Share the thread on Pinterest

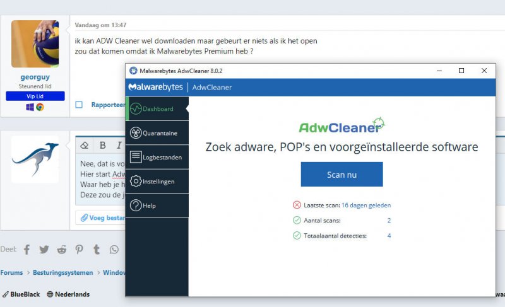[79, 249]
